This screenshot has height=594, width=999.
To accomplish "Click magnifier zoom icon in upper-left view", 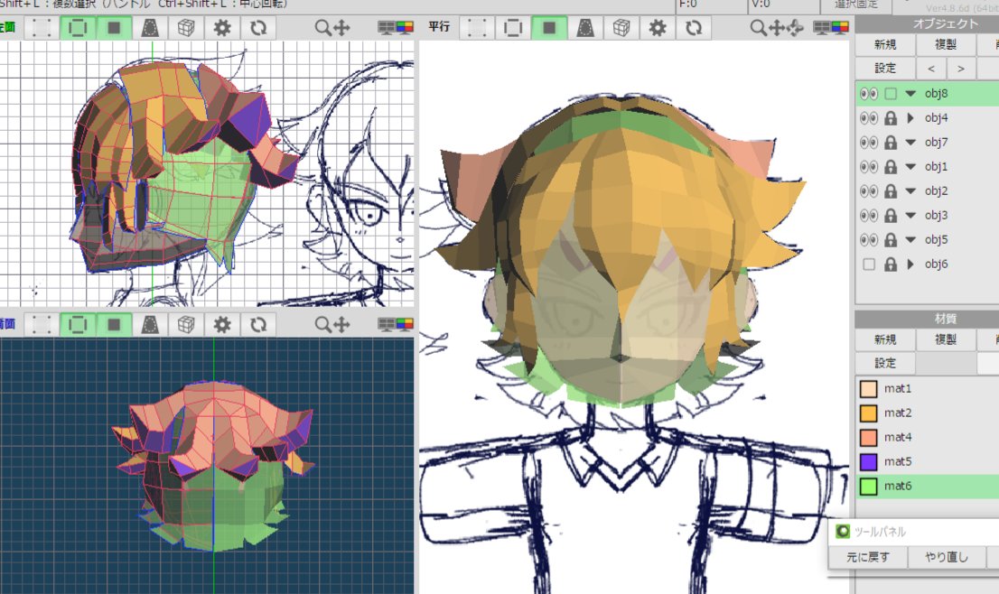I will click(x=323, y=28).
